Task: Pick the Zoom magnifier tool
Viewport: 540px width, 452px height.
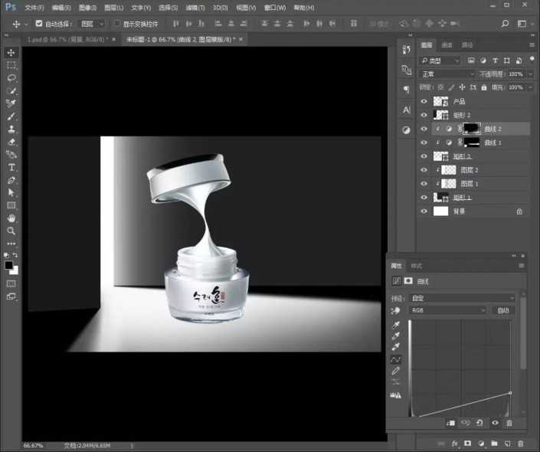Action: tap(11, 231)
